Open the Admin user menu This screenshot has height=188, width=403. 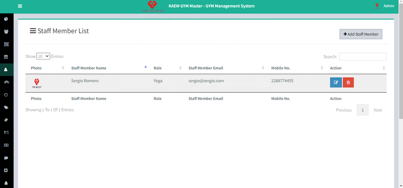coord(388,6)
